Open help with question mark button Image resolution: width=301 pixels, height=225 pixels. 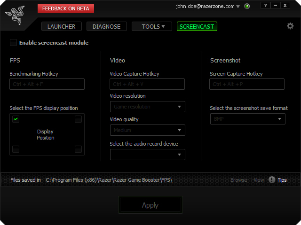tap(265, 6)
